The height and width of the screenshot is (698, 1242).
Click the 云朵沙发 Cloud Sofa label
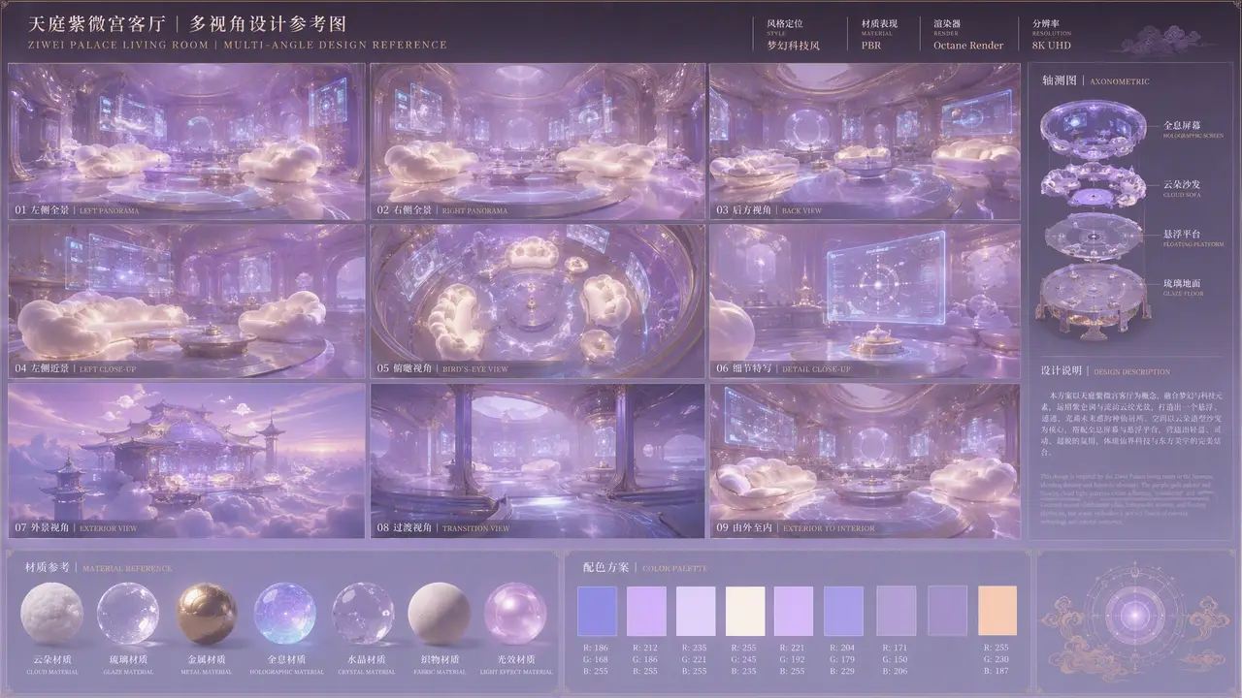click(x=1182, y=187)
